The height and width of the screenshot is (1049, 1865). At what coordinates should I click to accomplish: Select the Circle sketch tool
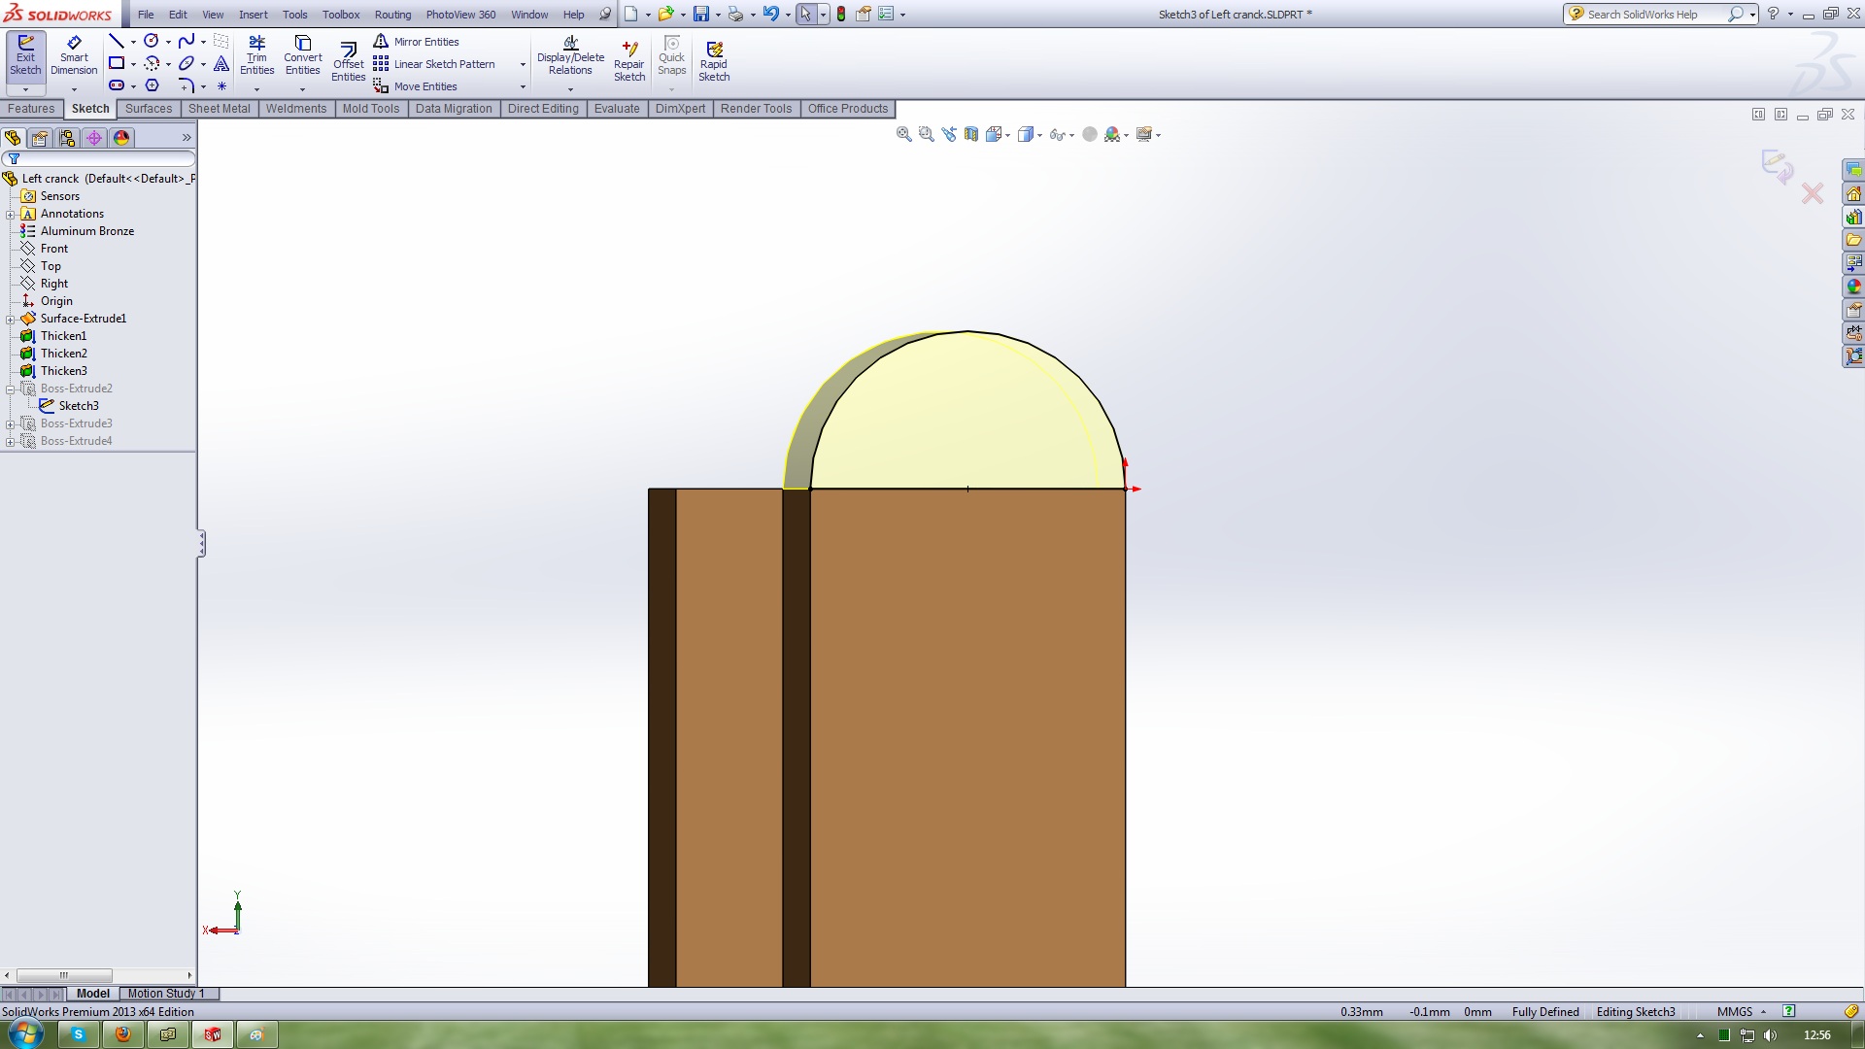pos(152,41)
